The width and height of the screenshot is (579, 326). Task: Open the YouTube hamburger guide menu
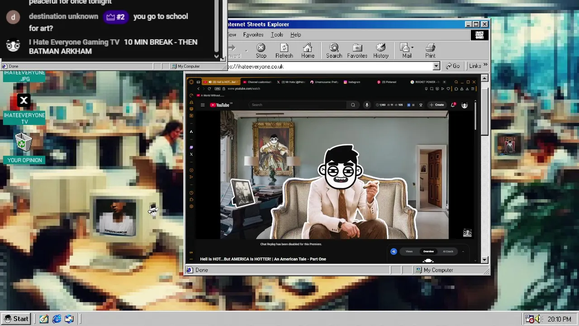[203, 105]
